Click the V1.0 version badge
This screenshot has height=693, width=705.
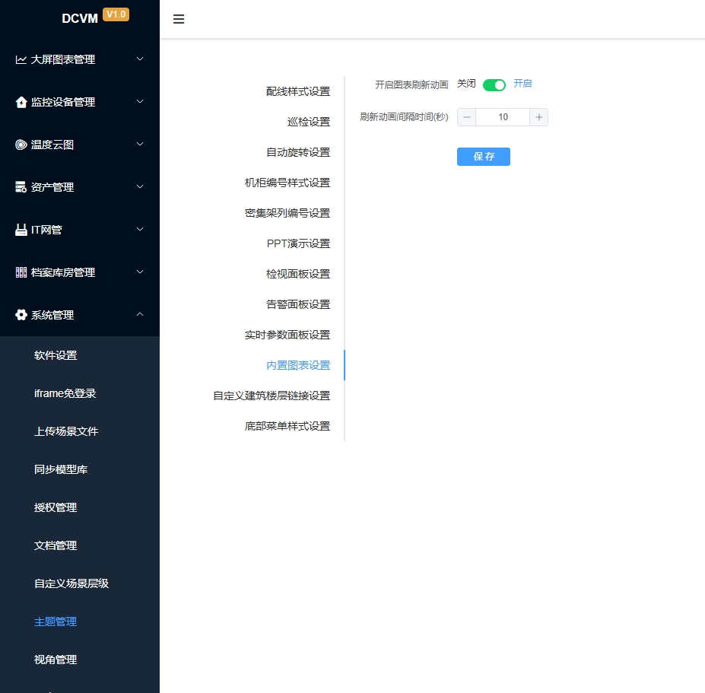tap(116, 14)
